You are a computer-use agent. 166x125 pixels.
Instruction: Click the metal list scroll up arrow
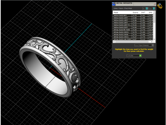click(x=154, y=12)
